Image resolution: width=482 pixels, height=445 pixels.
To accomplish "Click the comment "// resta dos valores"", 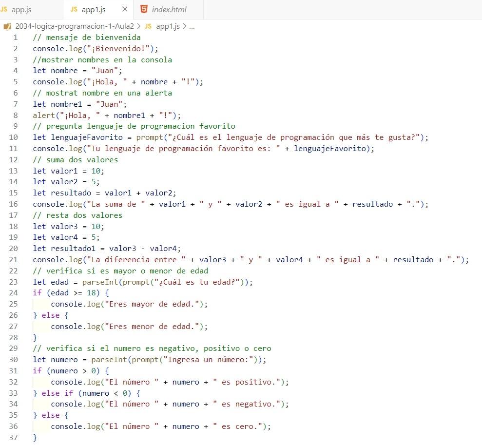I will coord(77,215).
